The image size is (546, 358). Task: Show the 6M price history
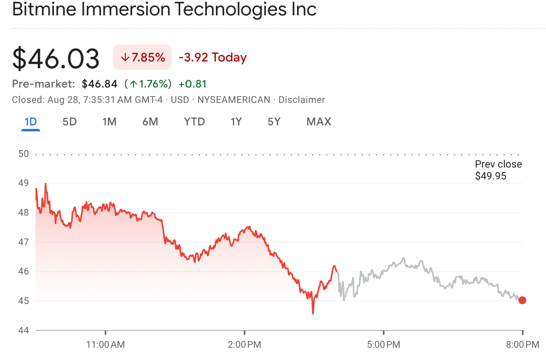150,122
